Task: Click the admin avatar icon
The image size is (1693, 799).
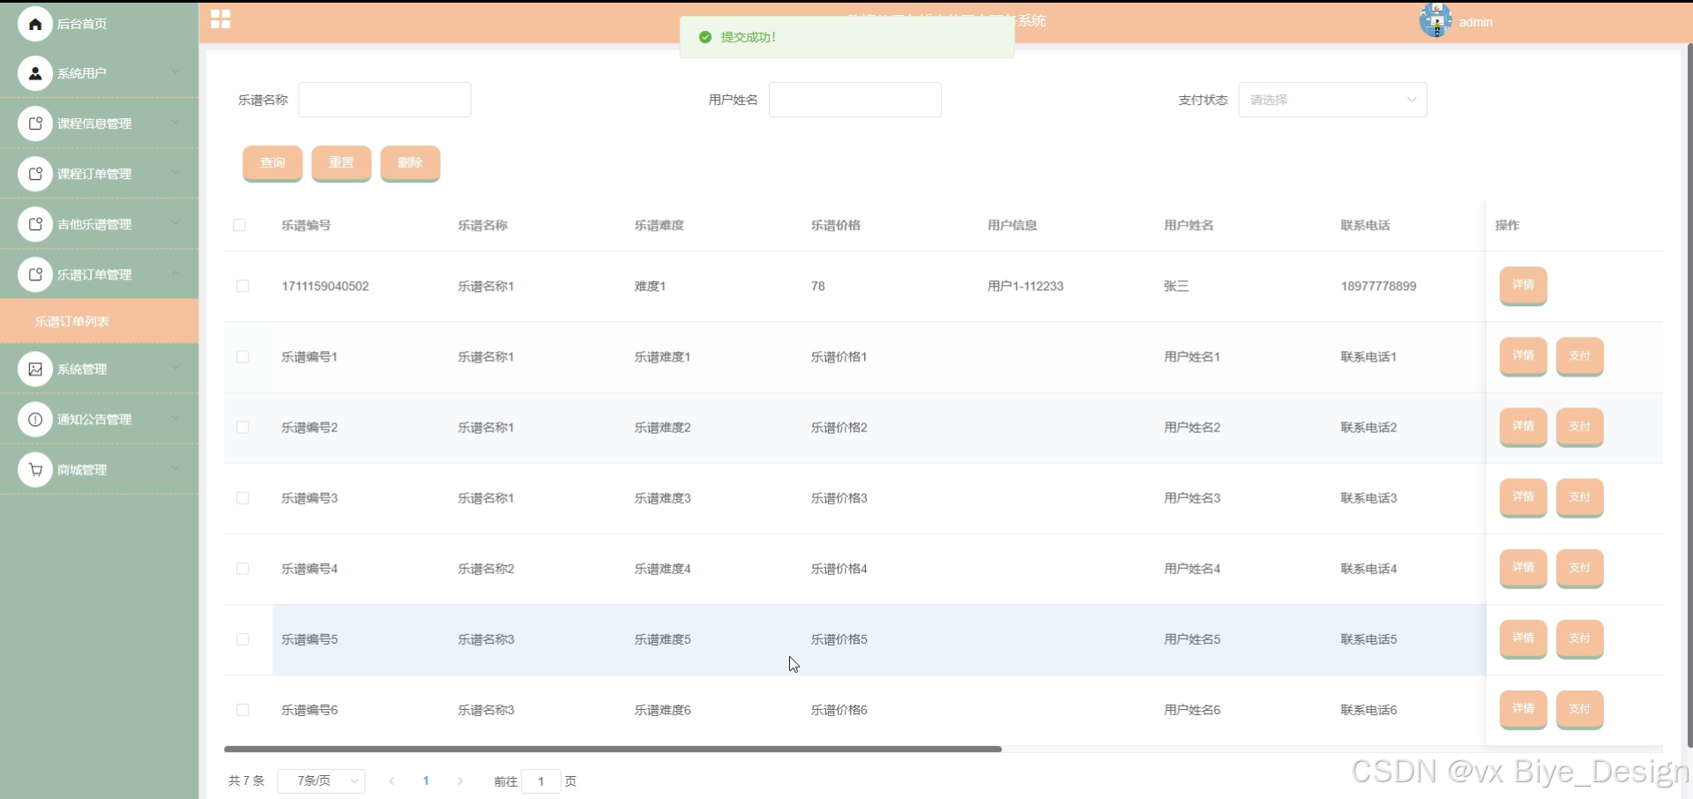Action: point(1436,20)
